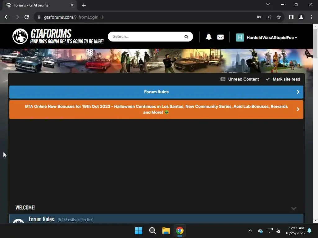Click the H user avatar
318x238 pixels.
tap(240, 37)
